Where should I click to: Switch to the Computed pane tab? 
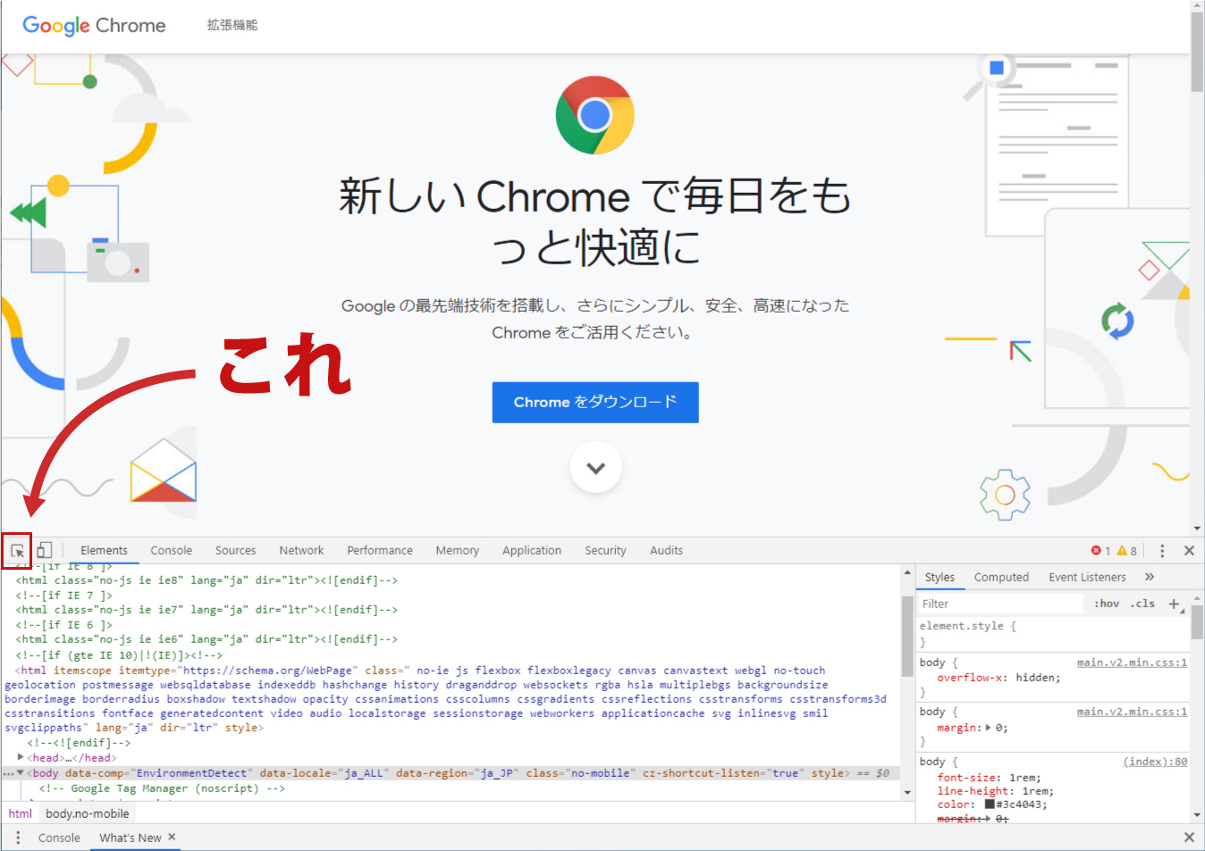pyautogui.click(x=1001, y=578)
